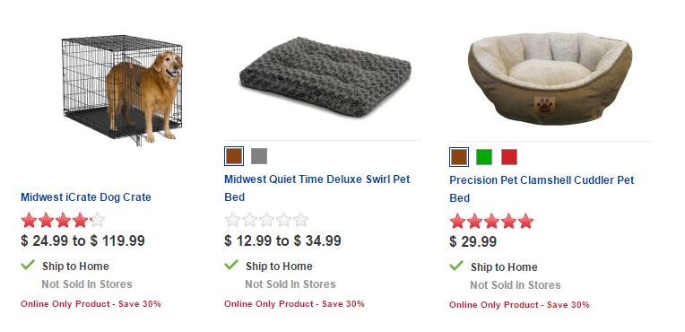Click Ship to Home checkmark under iCrate
685x332 pixels.
[x=28, y=265]
